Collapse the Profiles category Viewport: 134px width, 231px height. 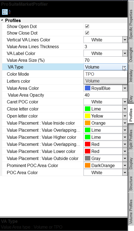2,20
